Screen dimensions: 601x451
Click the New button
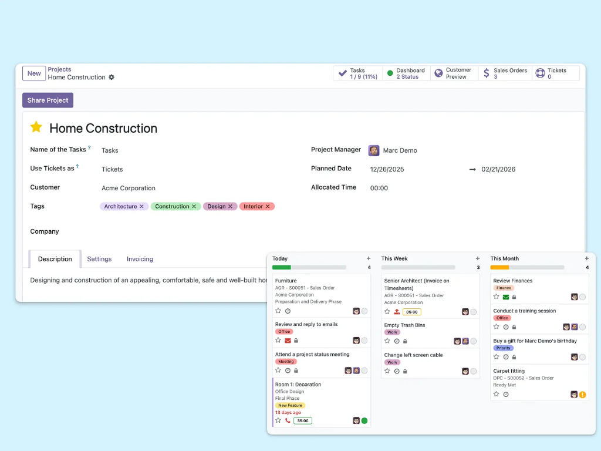(33, 73)
